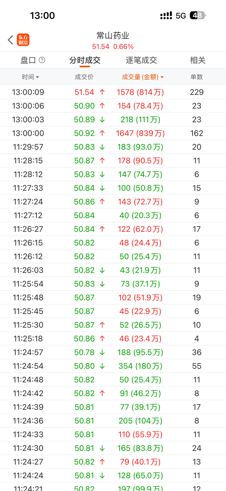
Task: Tap the 5G signal indicator
Action: coord(181,16)
